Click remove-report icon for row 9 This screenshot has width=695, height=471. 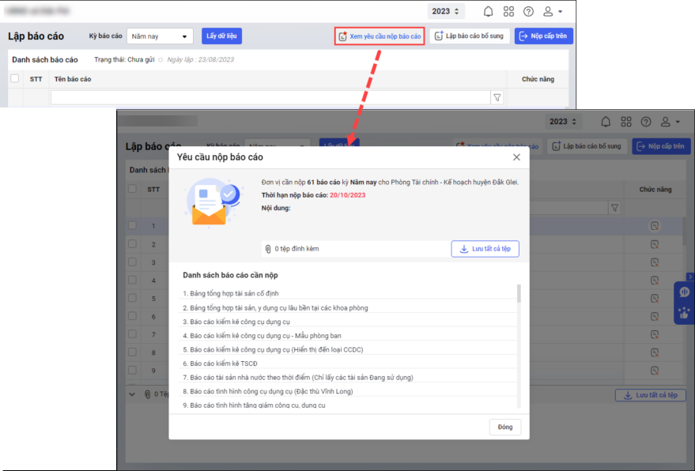(655, 371)
